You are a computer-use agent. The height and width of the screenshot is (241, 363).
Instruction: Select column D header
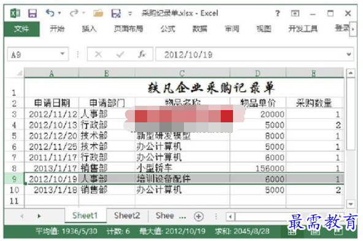[258, 73]
